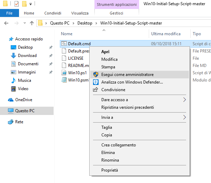Image resolution: width=211 pixels, height=183 pixels.
Task: Click the pin icon next to Immagini
Action: [x=51, y=72]
